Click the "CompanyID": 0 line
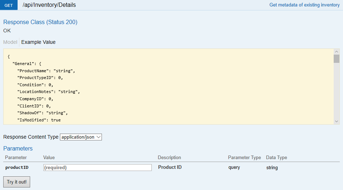The width and height of the screenshot is (343, 190). click(x=35, y=99)
